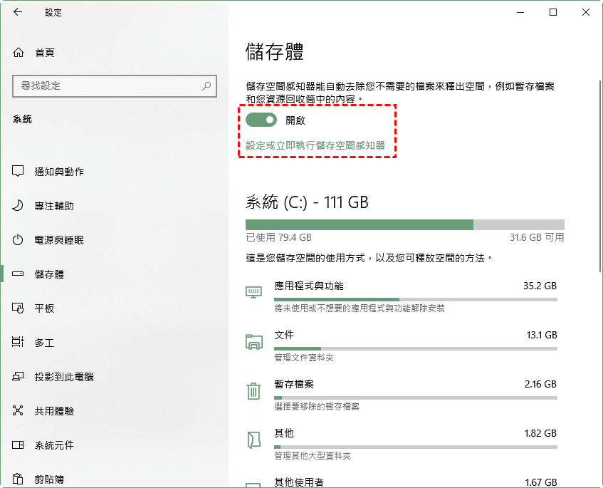Click the 1.82 GB size value
The width and height of the screenshot is (603, 488).
click(x=540, y=433)
